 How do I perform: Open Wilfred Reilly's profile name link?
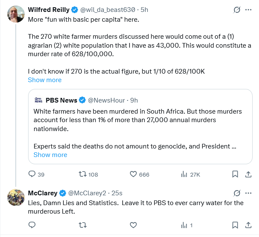[x=48, y=9]
